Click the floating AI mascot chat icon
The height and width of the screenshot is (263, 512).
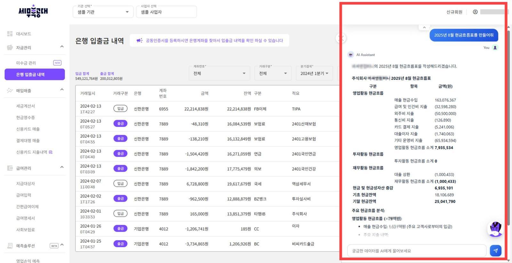495,229
